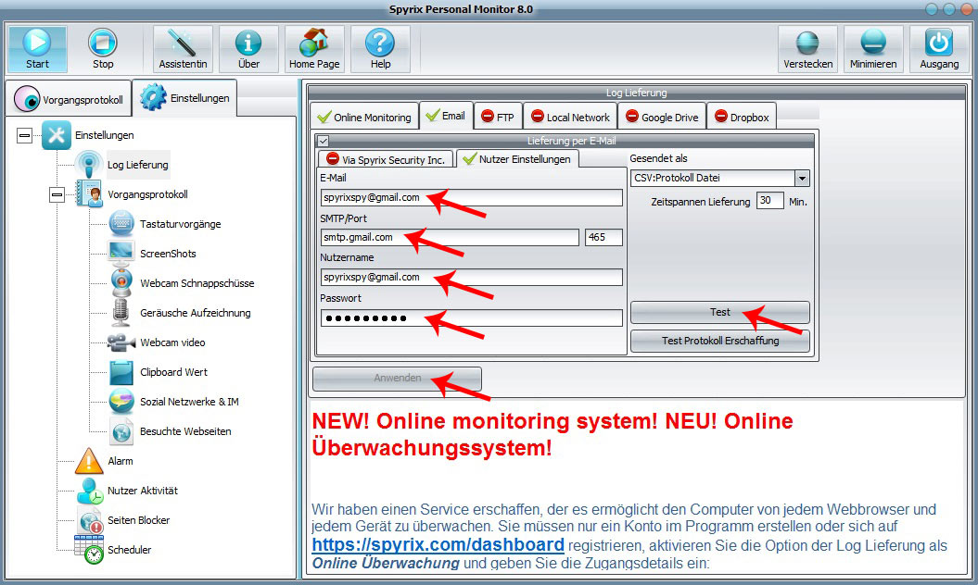The height and width of the screenshot is (585, 978).
Task: Switch to the Vorgangsprotokoll tab
Action: click(x=70, y=98)
